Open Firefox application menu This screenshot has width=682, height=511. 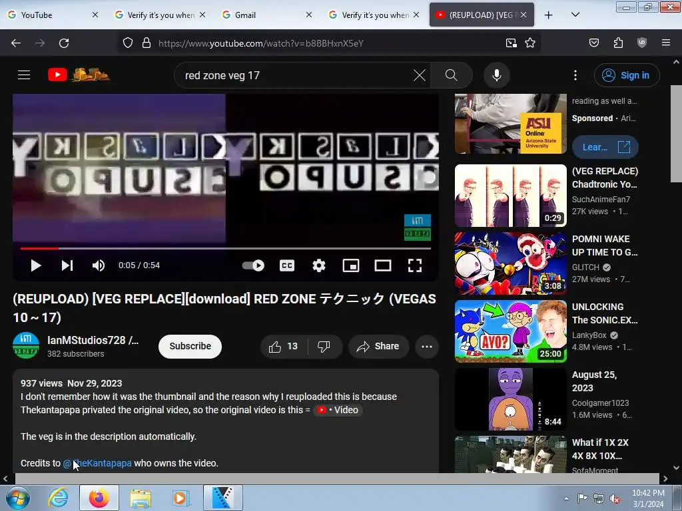(666, 43)
